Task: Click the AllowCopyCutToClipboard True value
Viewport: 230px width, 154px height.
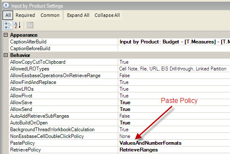Action: tap(174, 62)
